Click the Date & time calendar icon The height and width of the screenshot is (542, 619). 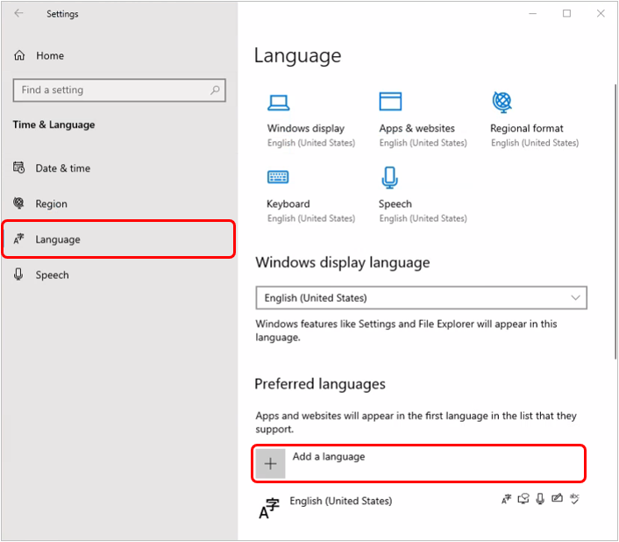(x=19, y=168)
